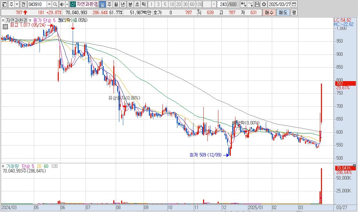The width and height of the screenshot is (358, 212).
Task: Toggle the square before 자연과환경 chart legend
Action: pos(3,20)
